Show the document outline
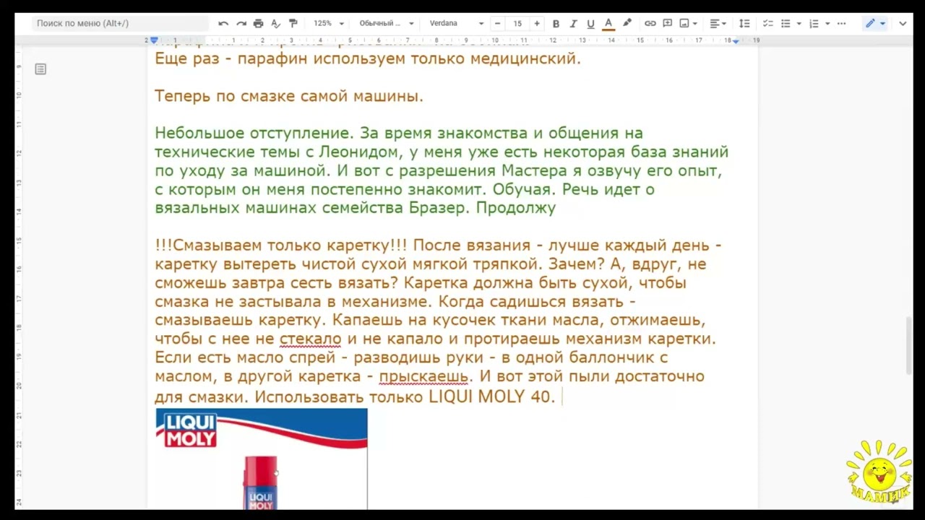This screenshot has width=925, height=520. [x=40, y=69]
